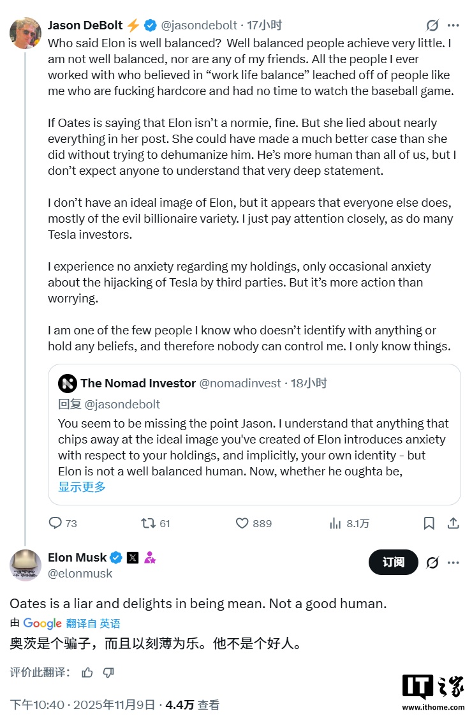Open Grok icon beside the 订阅 button
Screen dimensions: 472x716
click(x=432, y=562)
